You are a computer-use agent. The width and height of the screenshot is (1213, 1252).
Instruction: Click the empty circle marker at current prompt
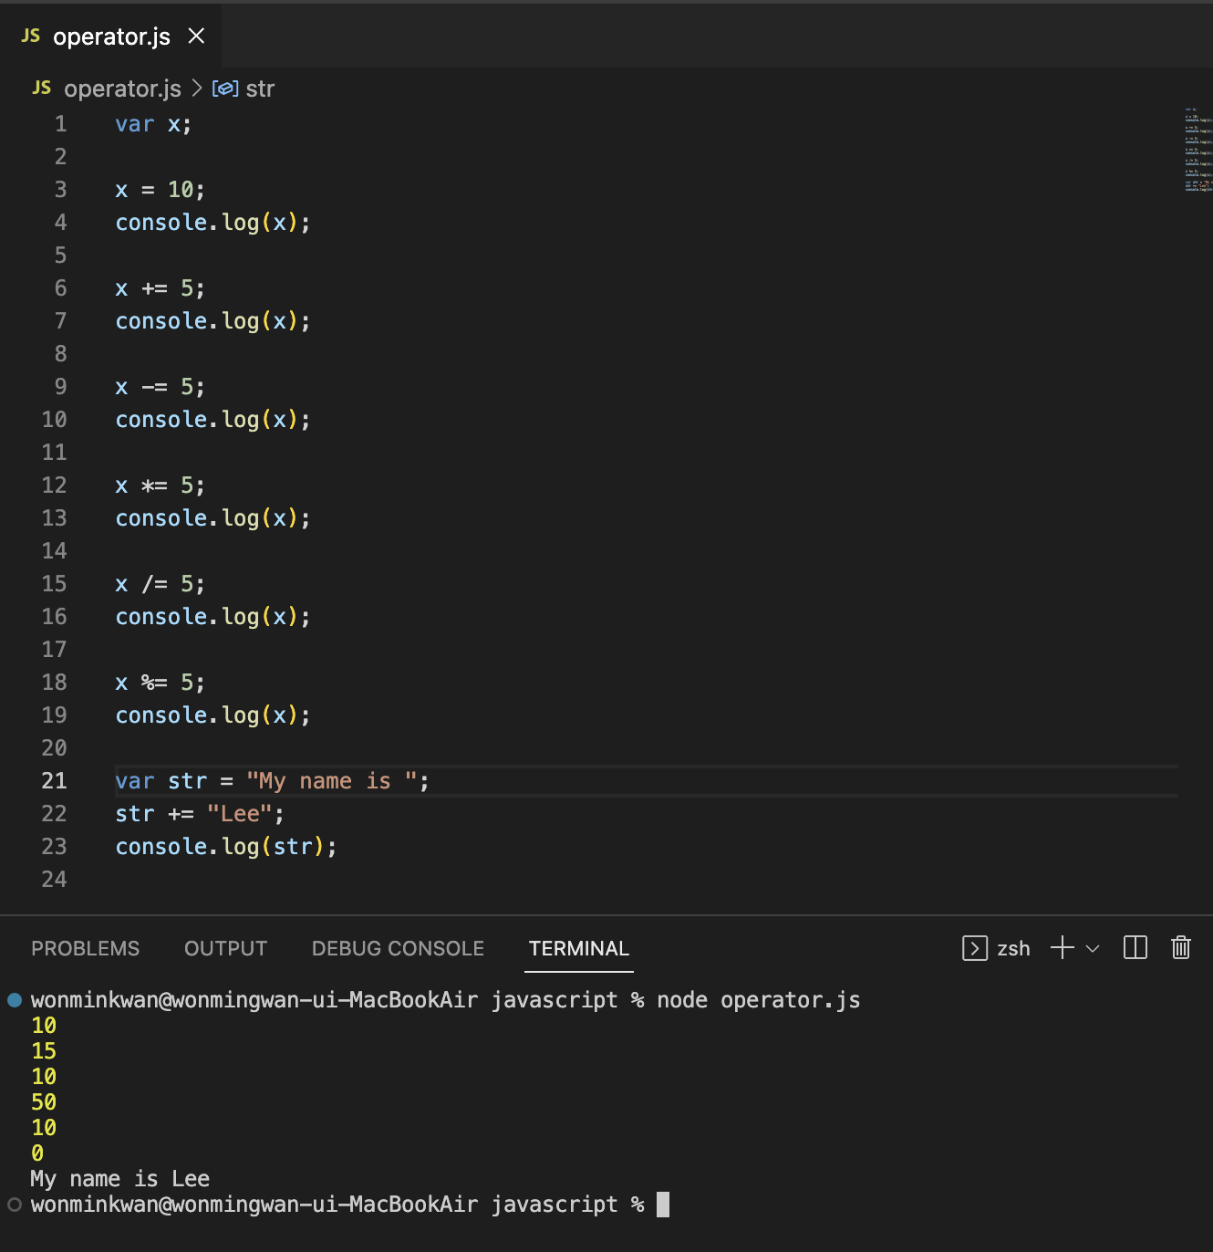pyautogui.click(x=15, y=1205)
